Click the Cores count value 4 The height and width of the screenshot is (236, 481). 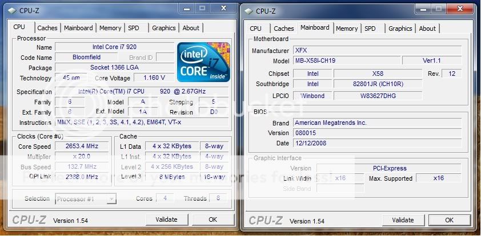click(165, 198)
